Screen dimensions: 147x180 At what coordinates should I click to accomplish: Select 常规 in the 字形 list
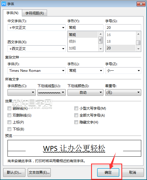tap(83, 35)
